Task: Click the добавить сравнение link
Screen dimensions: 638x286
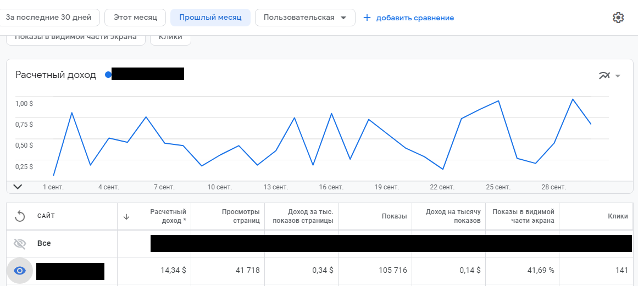Action: [x=415, y=18]
